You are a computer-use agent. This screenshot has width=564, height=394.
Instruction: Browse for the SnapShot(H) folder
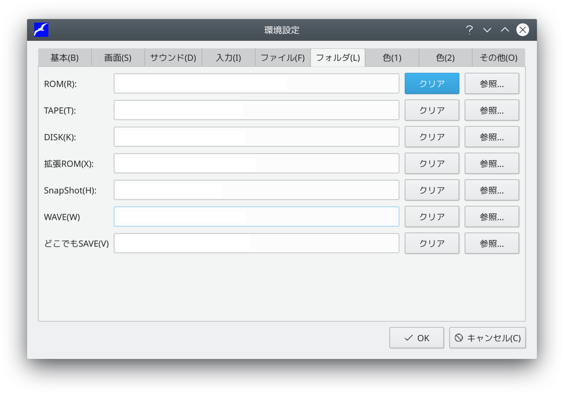pyautogui.click(x=492, y=190)
